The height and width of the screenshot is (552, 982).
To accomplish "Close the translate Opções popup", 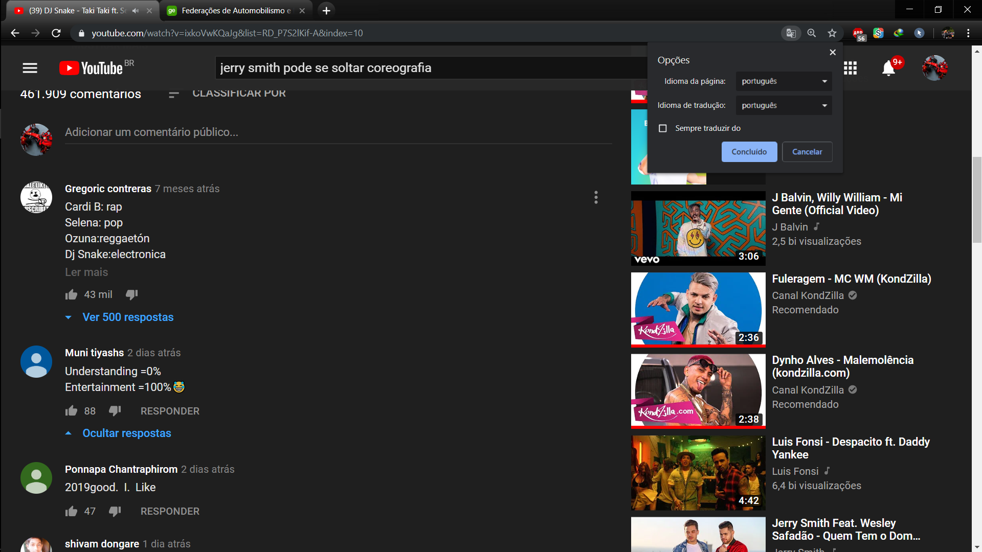I will (x=833, y=52).
